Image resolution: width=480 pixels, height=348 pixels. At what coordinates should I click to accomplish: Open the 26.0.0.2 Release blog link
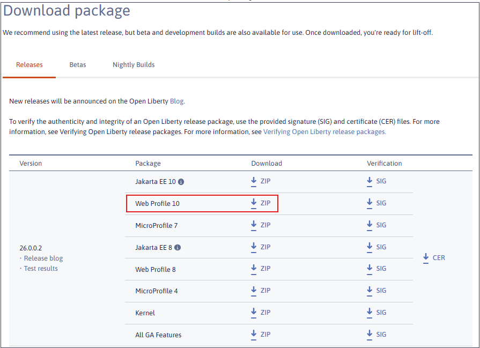pyautogui.click(x=43, y=258)
